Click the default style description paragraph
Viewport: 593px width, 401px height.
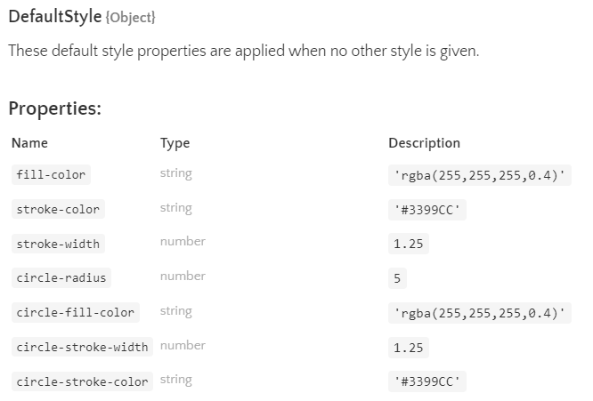click(x=243, y=51)
